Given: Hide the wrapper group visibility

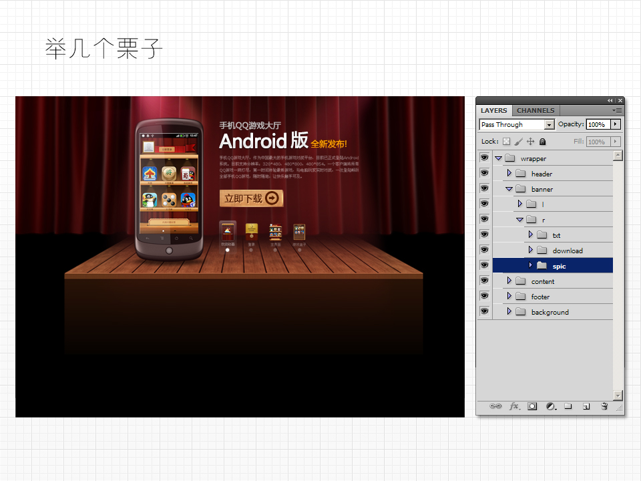Looking at the screenshot, I should click(484, 158).
